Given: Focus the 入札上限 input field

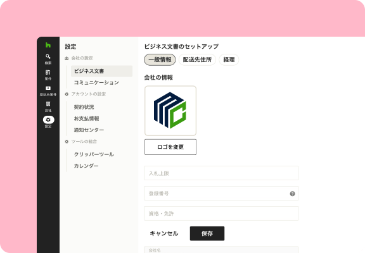Looking at the screenshot, I should coord(221,173).
